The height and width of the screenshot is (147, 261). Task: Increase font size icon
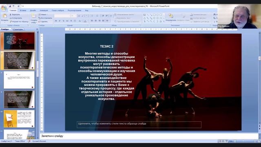pos(79,16)
